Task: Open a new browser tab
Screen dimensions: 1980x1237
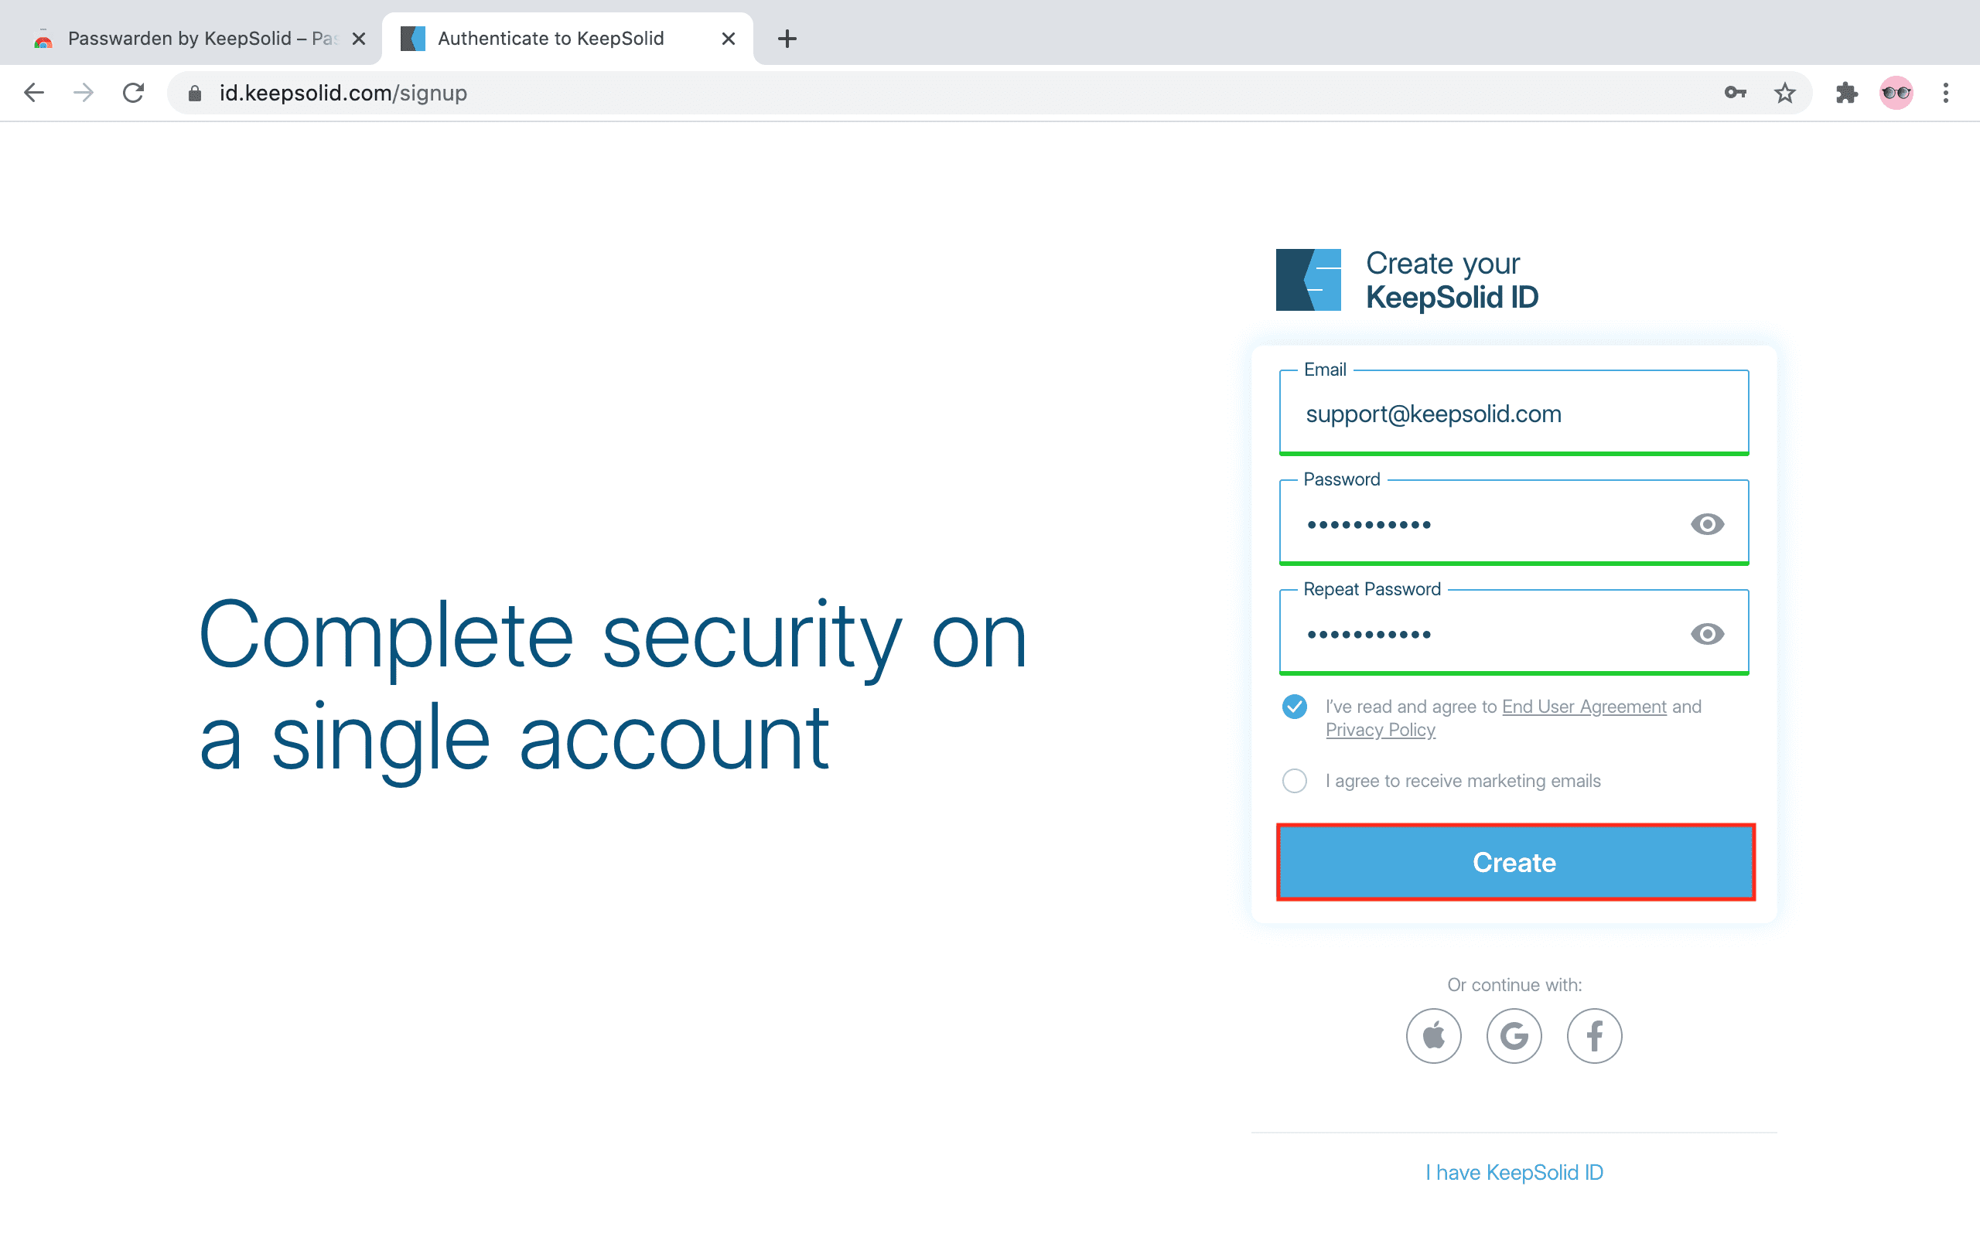Action: pos(787,39)
